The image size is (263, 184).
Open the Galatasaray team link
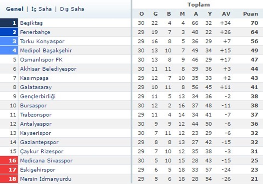click(36, 87)
